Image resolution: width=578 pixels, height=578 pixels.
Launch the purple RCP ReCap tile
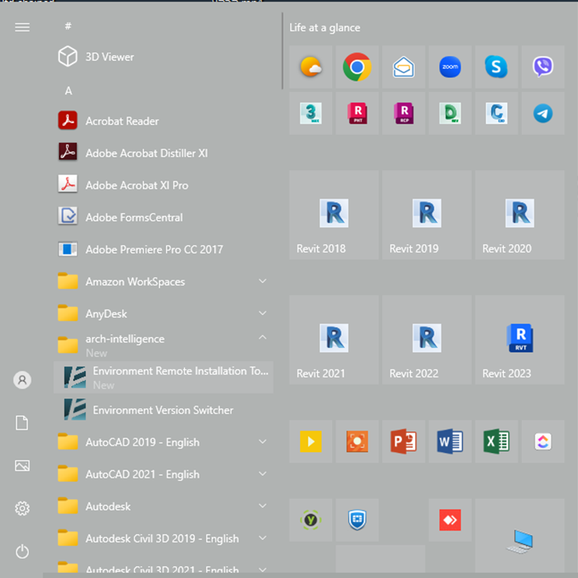404,113
